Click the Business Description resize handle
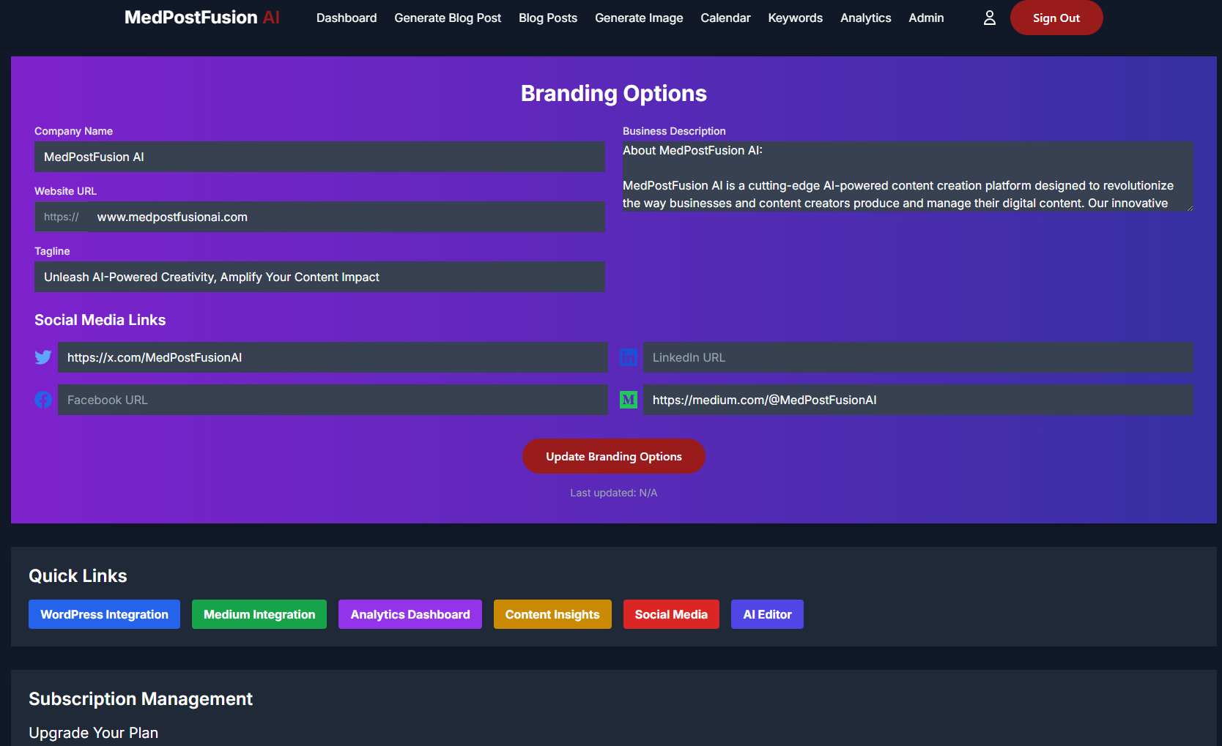Screen dimensions: 1222x746 click(1189, 207)
